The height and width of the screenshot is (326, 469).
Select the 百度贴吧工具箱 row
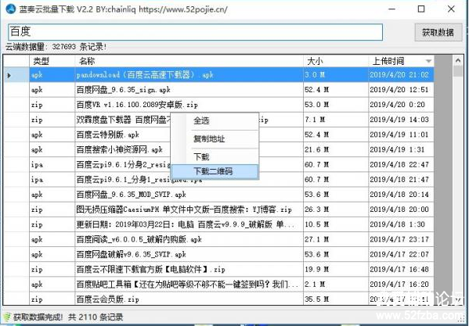pos(218,285)
